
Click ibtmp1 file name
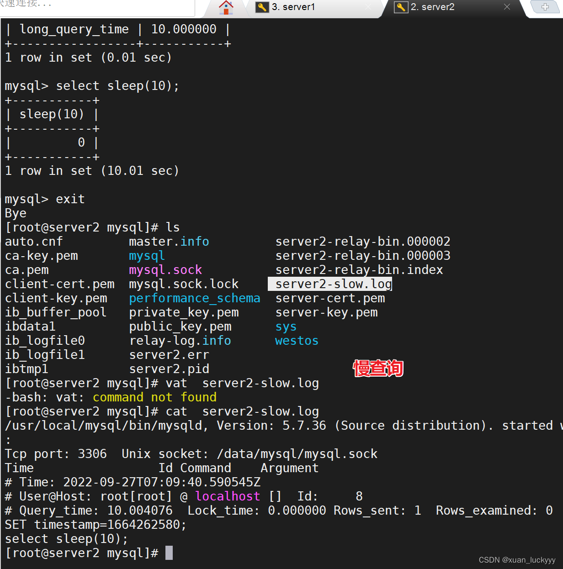27,369
